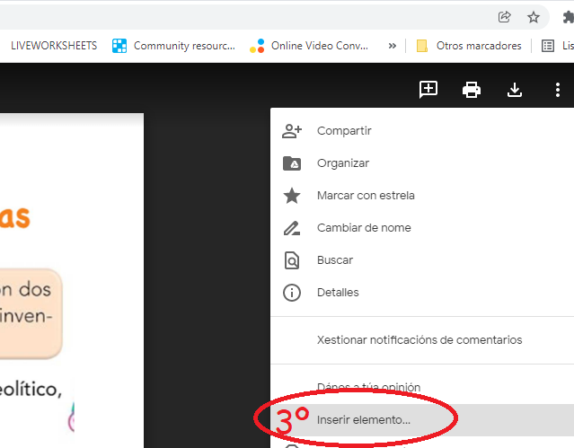The width and height of the screenshot is (574, 448).
Task: Click the download icon
Action: point(515,89)
